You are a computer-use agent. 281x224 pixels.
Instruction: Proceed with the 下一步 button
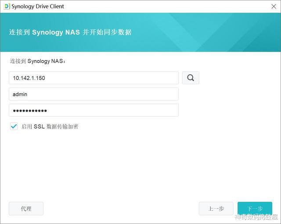coord(255,209)
